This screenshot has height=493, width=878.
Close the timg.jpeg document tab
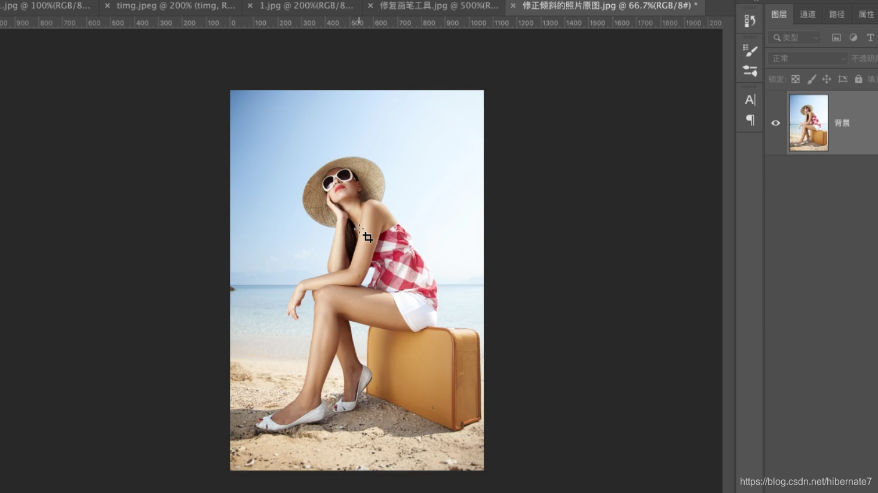[108, 5]
